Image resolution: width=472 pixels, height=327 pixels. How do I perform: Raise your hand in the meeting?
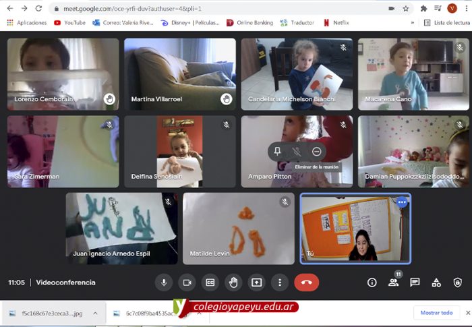coord(233,283)
